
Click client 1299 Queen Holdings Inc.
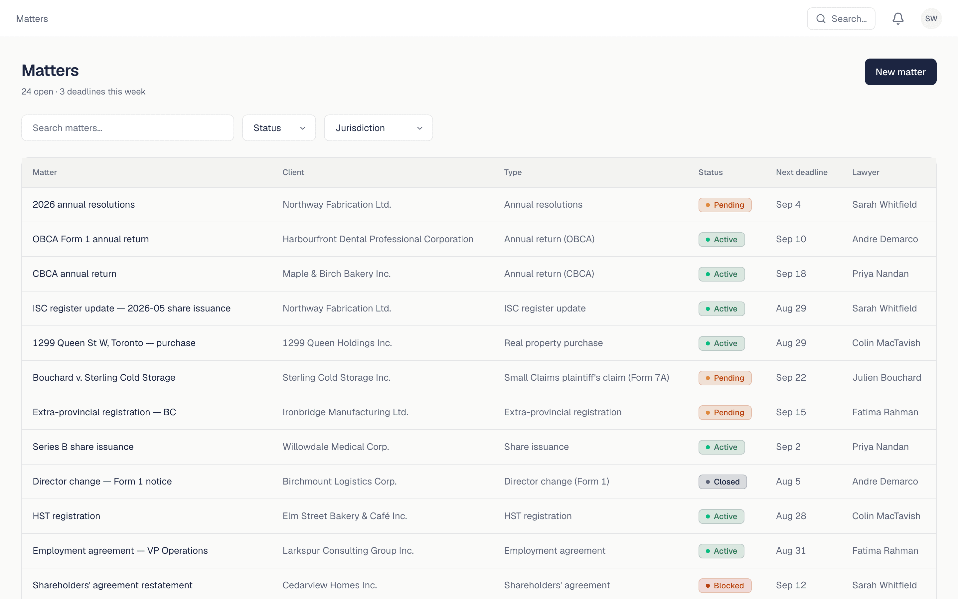pyautogui.click(x=337, y=343)
